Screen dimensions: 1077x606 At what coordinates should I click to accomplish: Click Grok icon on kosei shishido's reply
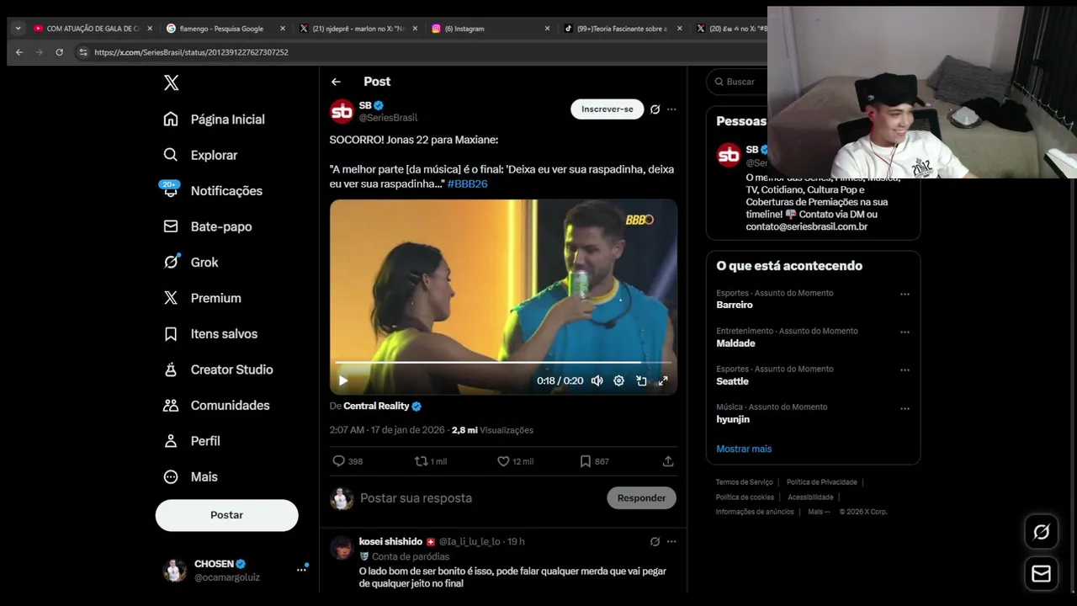655,541
